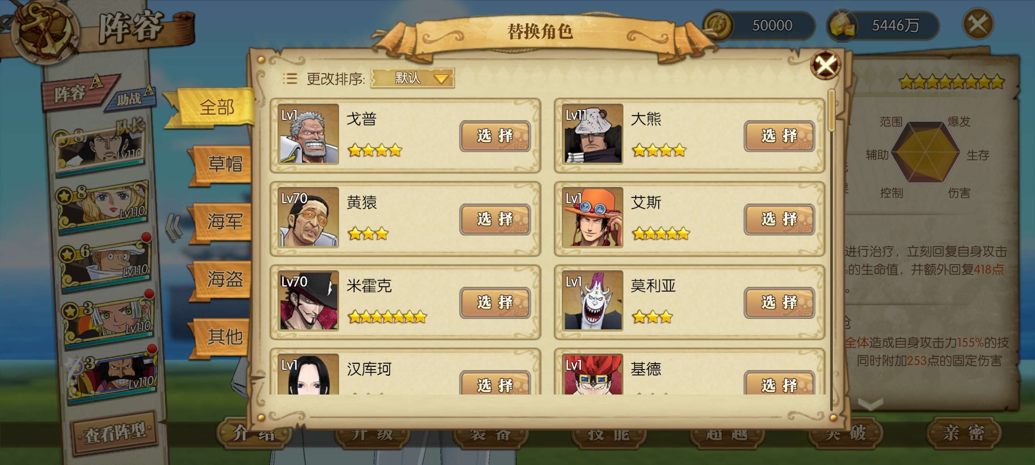Choose 艾斯 with its 选择 button
The height and width of the screenshot is (465, 1035).
(779, 219)
